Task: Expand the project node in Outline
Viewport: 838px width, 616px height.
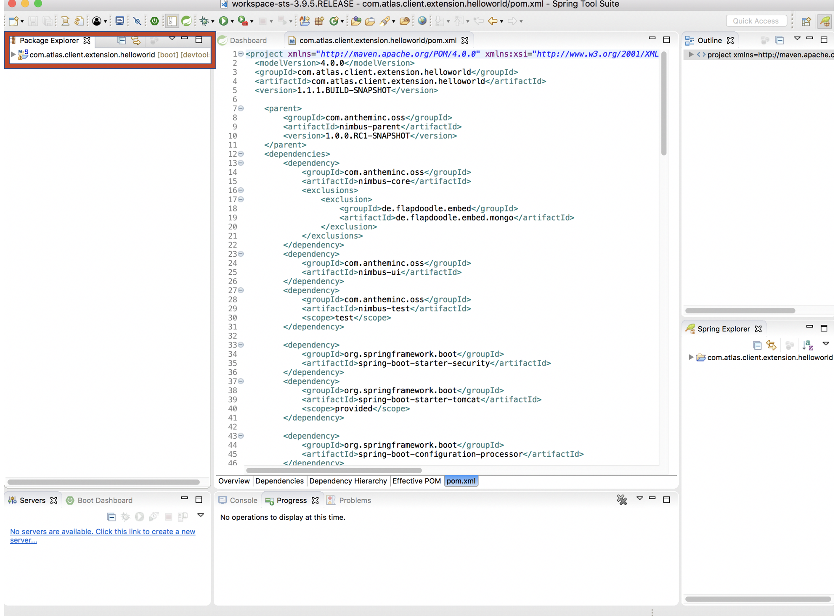Action: click(691, 55)
